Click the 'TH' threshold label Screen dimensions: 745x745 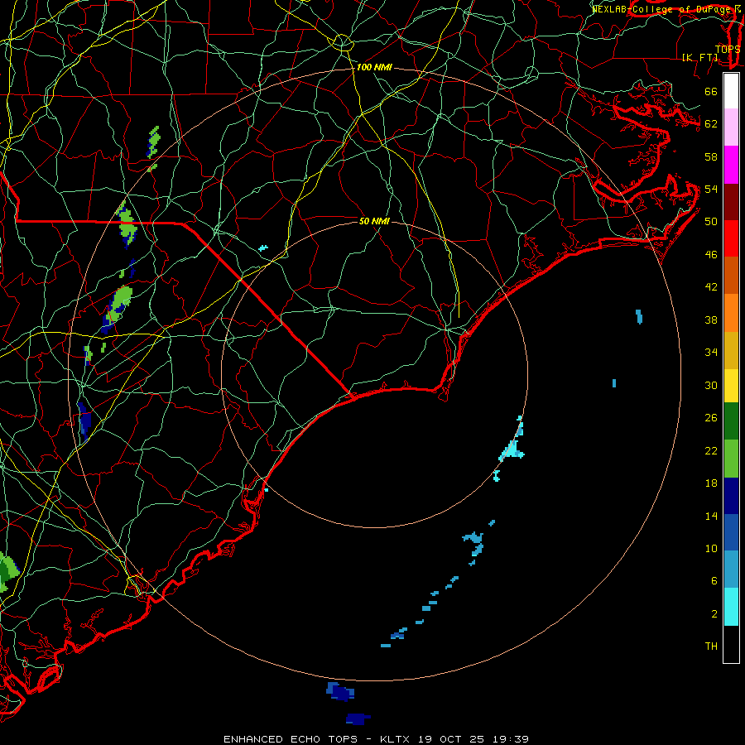[x=711, y=646]
